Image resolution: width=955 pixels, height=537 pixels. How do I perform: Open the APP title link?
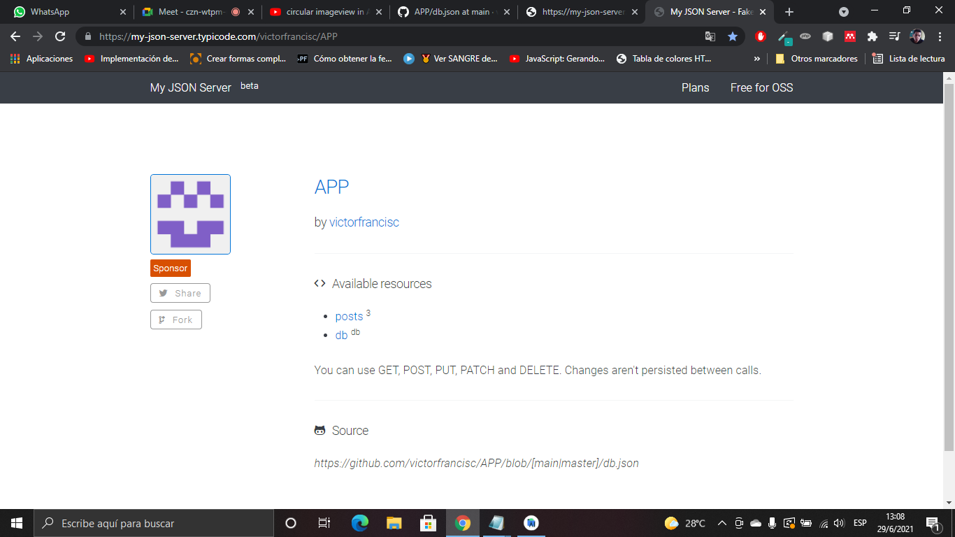pos(331,187)
